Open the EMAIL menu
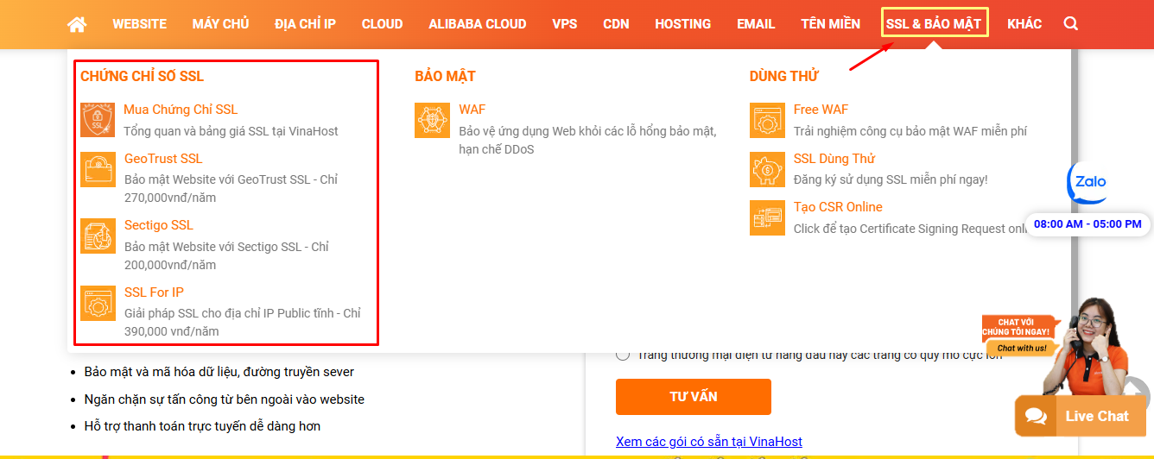 pos(756,24)
